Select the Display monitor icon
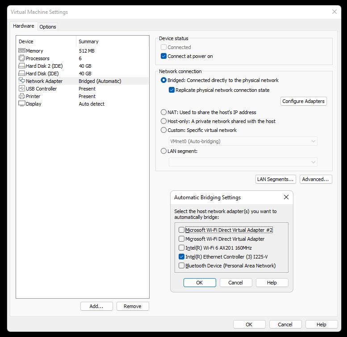The height and width of the screenshot is (337, 347). (x=22, y=104)
